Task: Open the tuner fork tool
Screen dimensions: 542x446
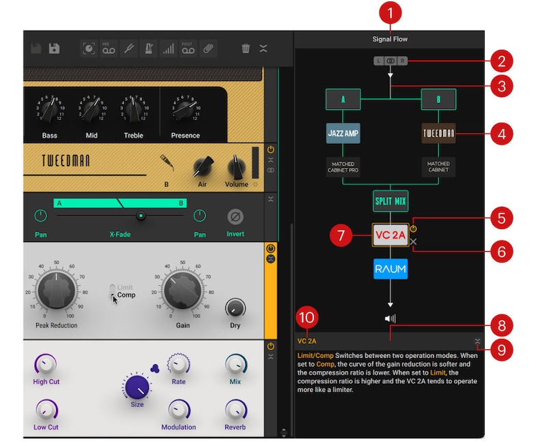Action: (x=128, y=48)
